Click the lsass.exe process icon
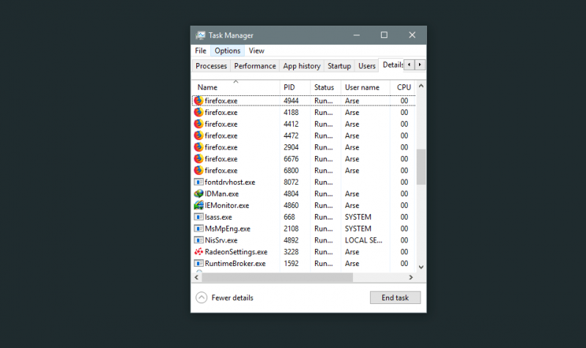 click(x=199, y=217)
